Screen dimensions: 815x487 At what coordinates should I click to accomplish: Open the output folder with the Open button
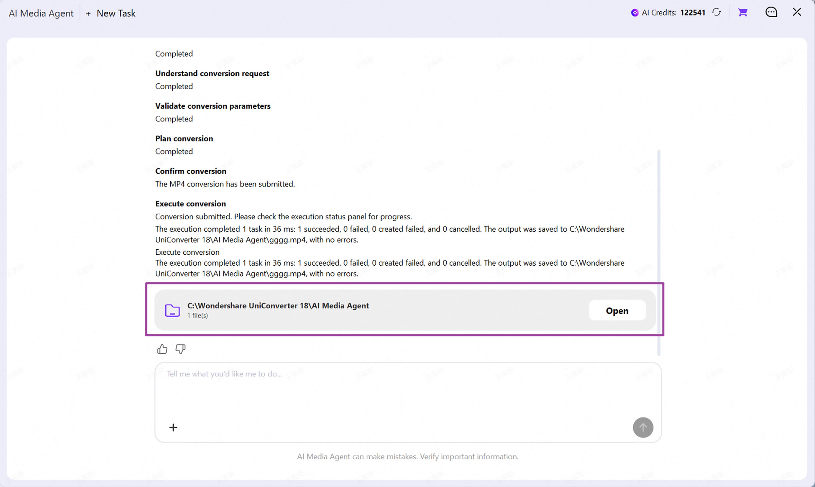tap(617, 310)
